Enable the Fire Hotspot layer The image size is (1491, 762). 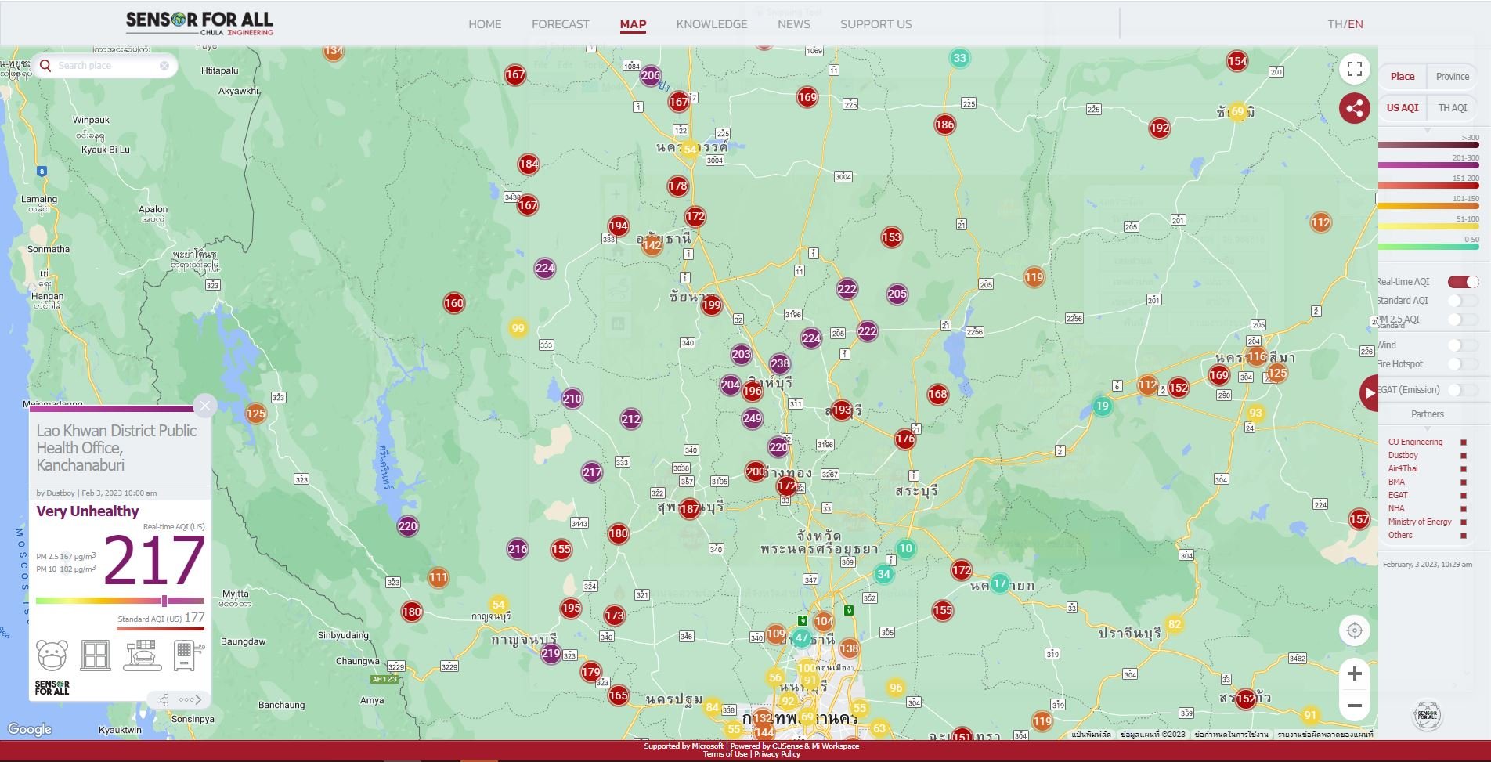coord(1462,364)
